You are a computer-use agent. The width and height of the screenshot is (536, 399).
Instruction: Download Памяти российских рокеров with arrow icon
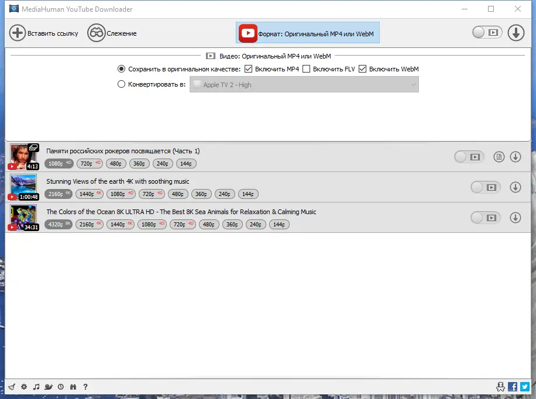click(x=516, y=157)
